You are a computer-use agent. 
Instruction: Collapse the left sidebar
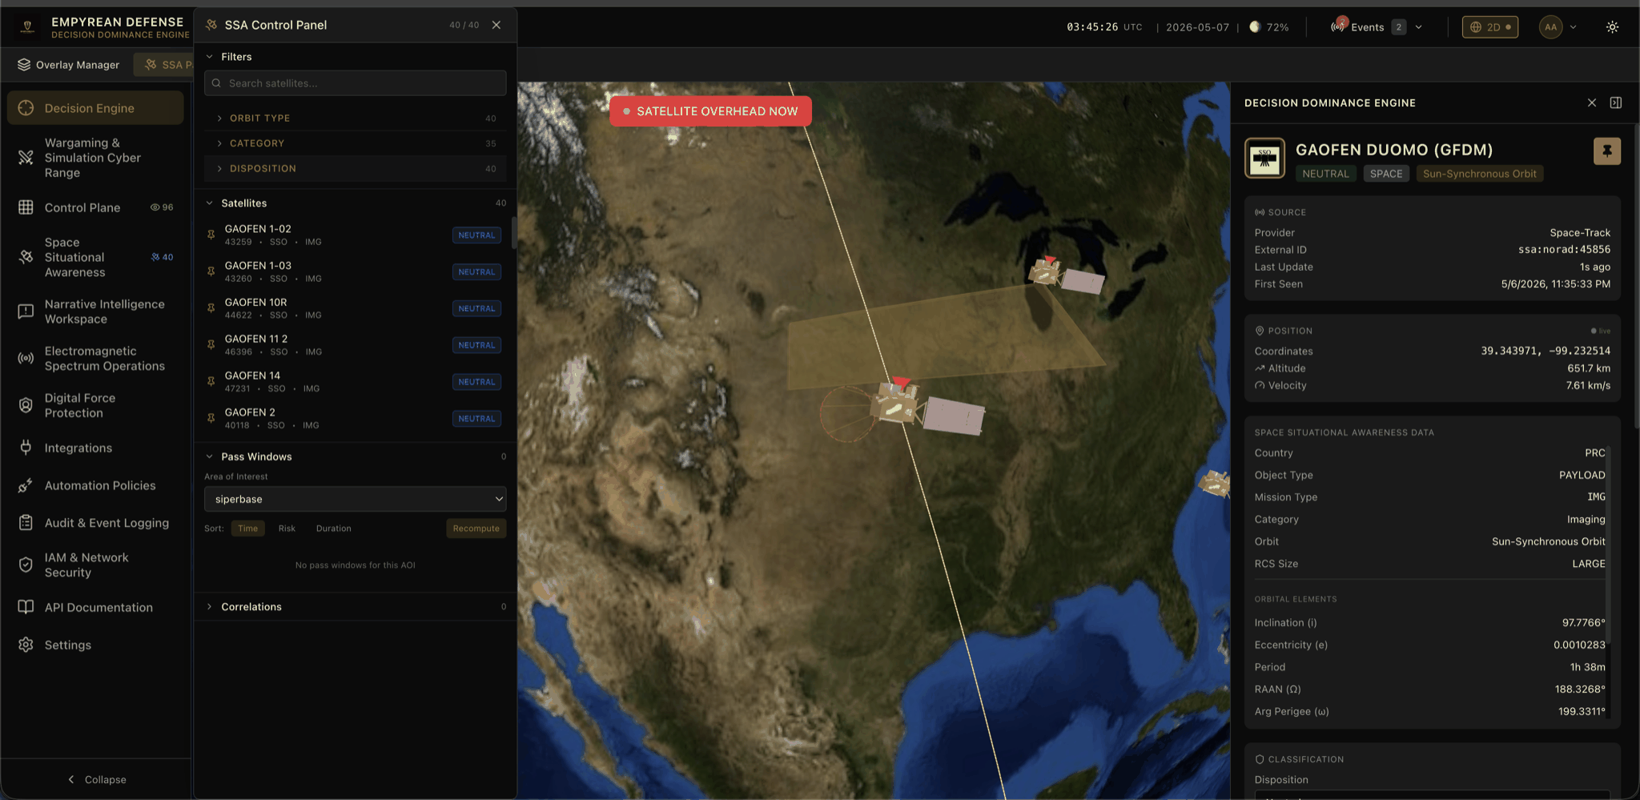coord(96,779)
